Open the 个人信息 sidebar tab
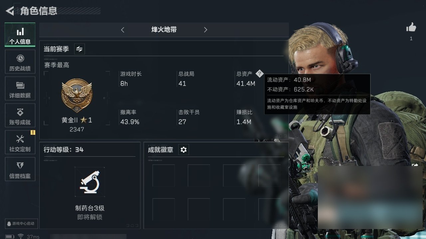426x239 pixels. click(x=20, y=35)
